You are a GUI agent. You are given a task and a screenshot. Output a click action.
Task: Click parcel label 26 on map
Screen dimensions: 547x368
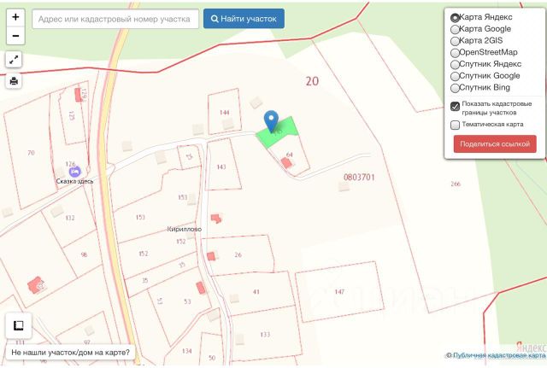pos(238,254)
